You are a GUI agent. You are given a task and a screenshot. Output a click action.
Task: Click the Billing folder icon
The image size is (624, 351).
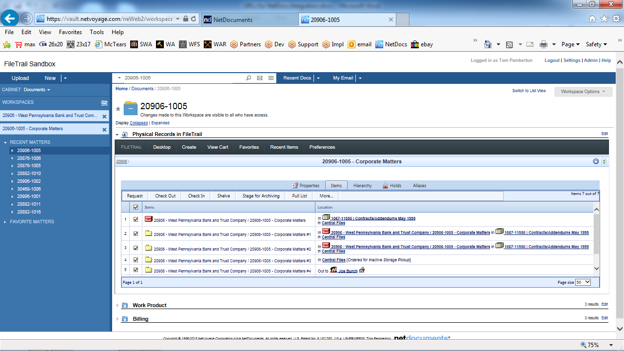[x=125, y=319]
